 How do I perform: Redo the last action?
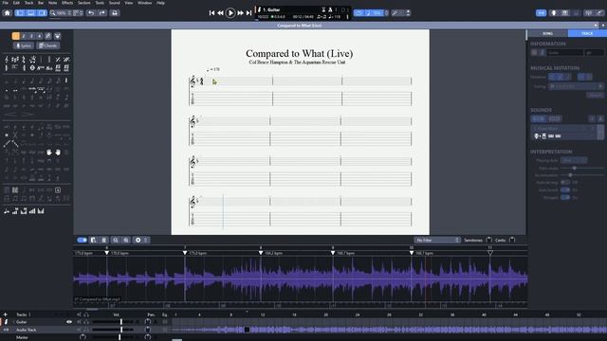pyautogui.click(x=102, y=12)
